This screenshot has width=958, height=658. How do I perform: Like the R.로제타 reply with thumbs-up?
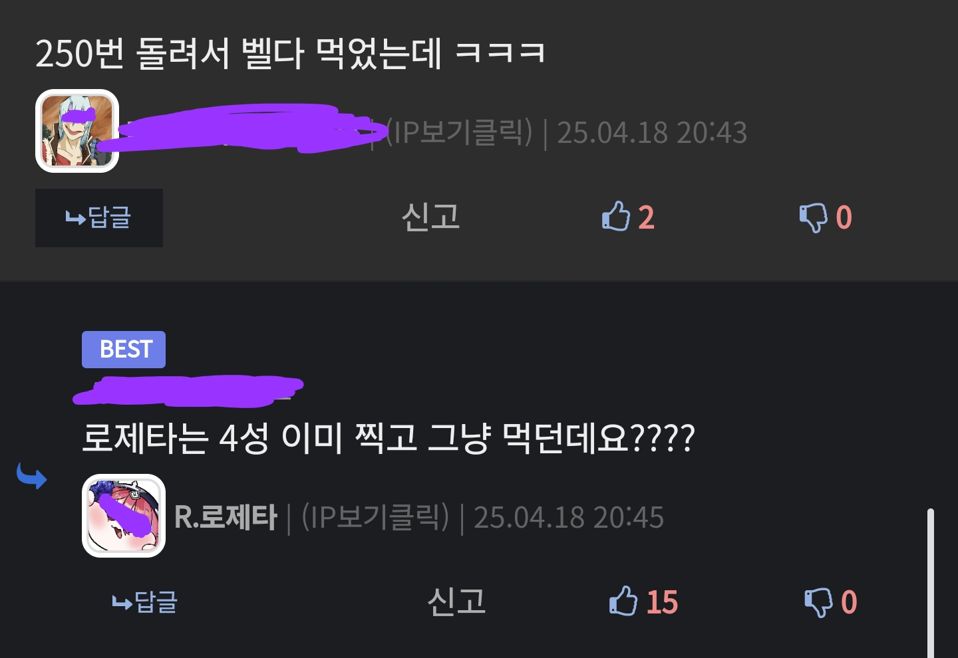623,601
